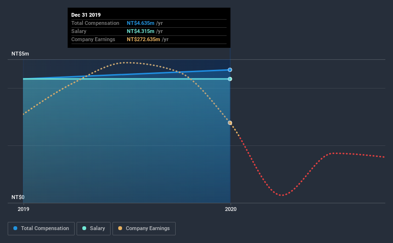
Task: Click the NT$4.315m salary value
Action: [141, 31]
